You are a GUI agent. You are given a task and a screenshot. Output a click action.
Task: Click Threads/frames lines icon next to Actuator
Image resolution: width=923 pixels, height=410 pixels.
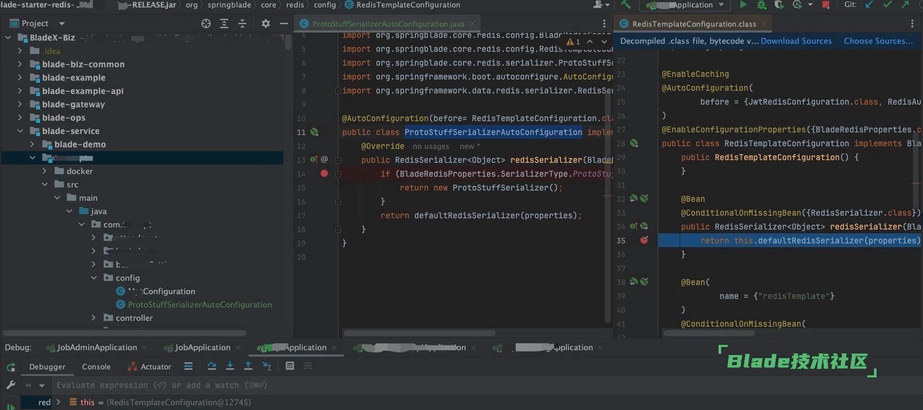188,366
